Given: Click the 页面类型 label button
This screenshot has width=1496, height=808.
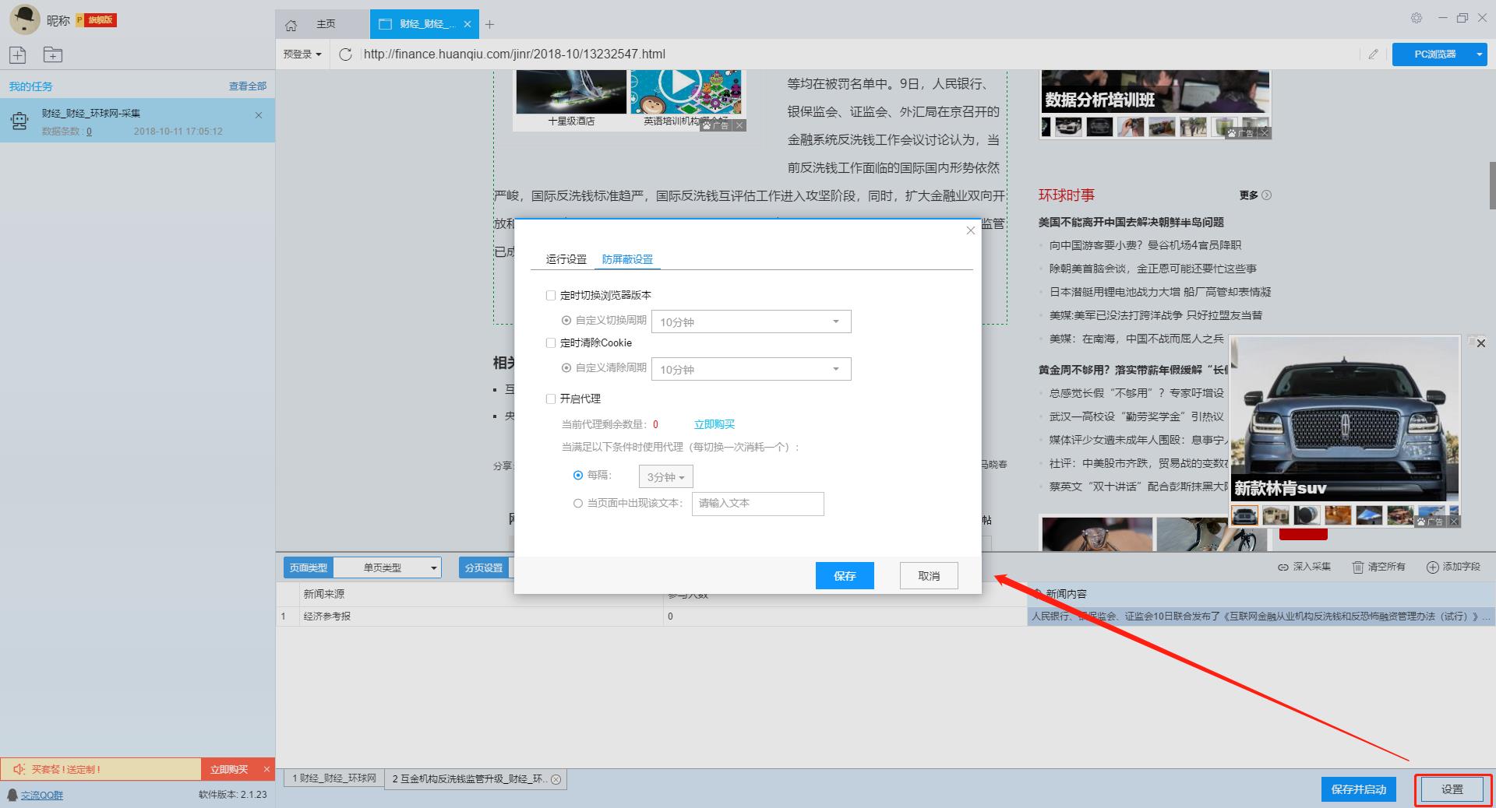Looking at the screenshot, I should click(x=308, y=567).
